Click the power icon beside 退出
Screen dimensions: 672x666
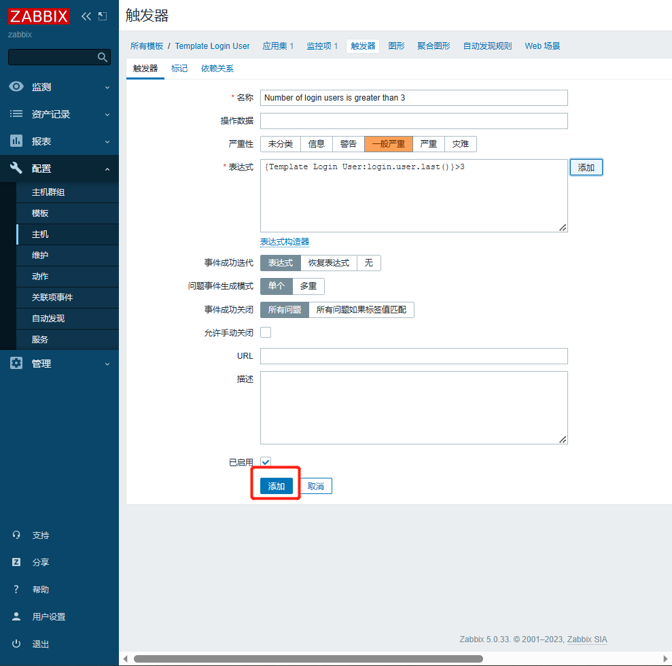(16, 644)
